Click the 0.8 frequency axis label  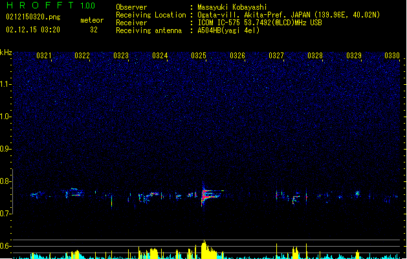tap(6, 181)
